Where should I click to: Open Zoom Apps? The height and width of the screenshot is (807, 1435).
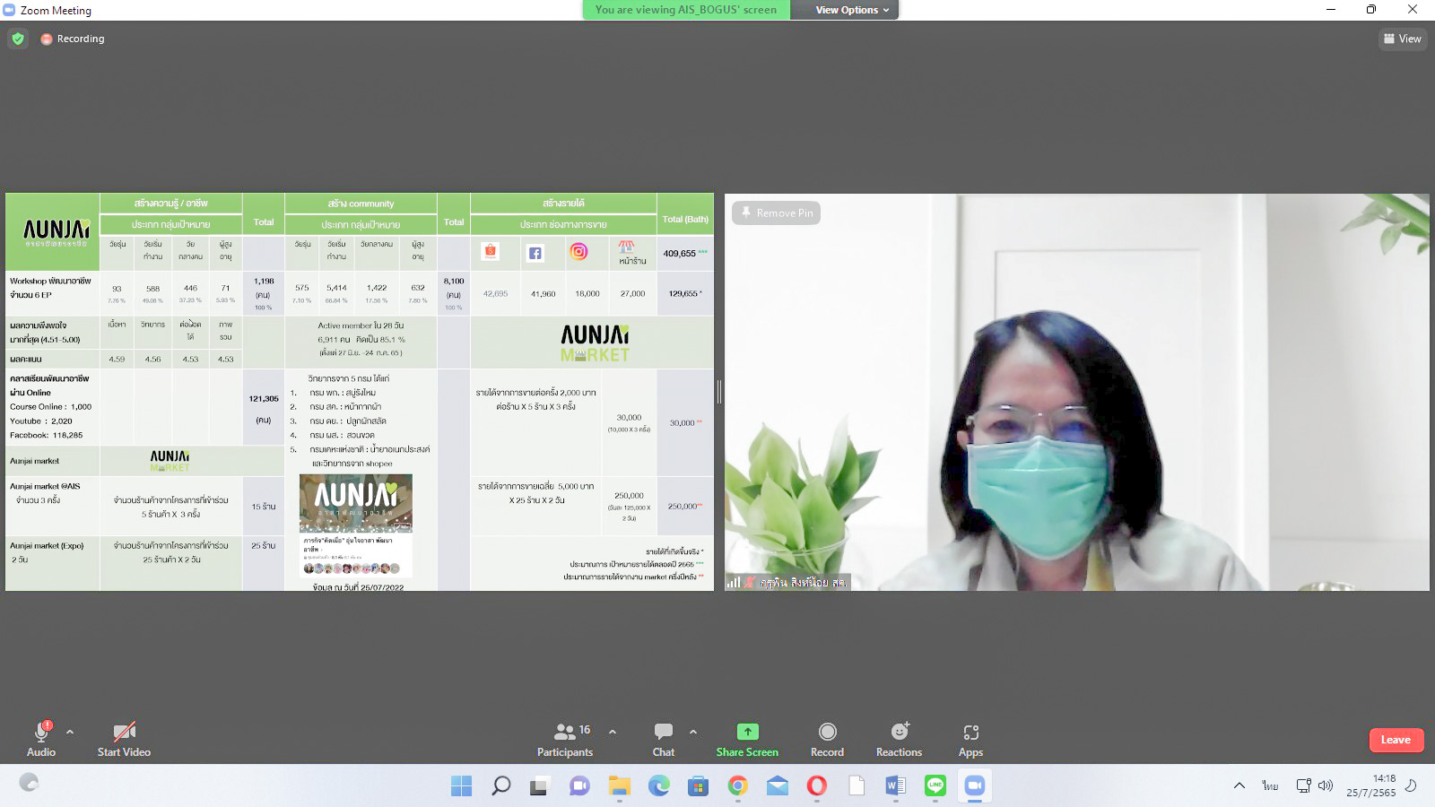pos(970,740)
